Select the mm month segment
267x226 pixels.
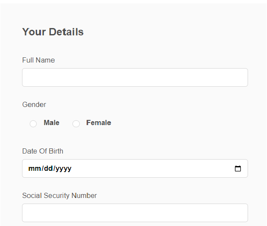tap(35, 169)
